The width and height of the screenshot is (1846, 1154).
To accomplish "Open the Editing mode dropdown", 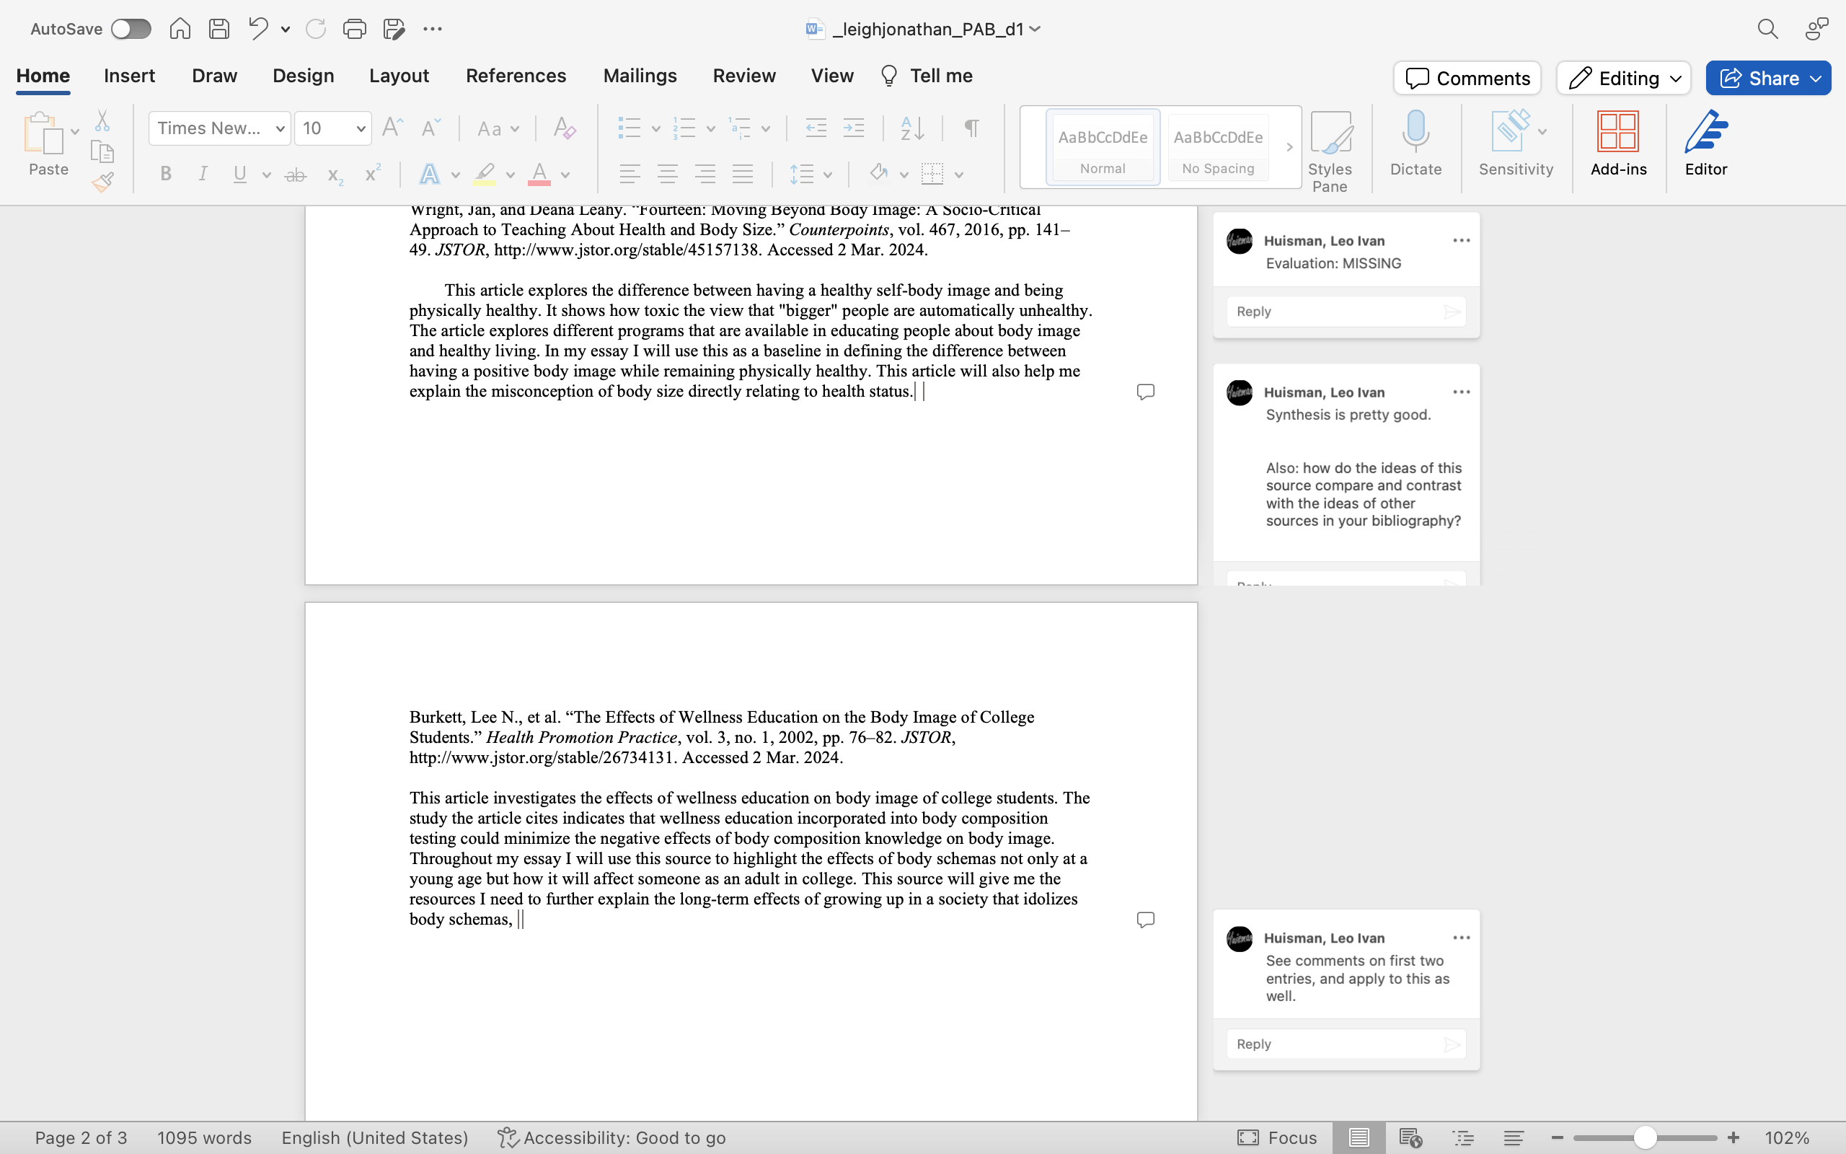I will pyautogui.click(x=1623, y=78).
